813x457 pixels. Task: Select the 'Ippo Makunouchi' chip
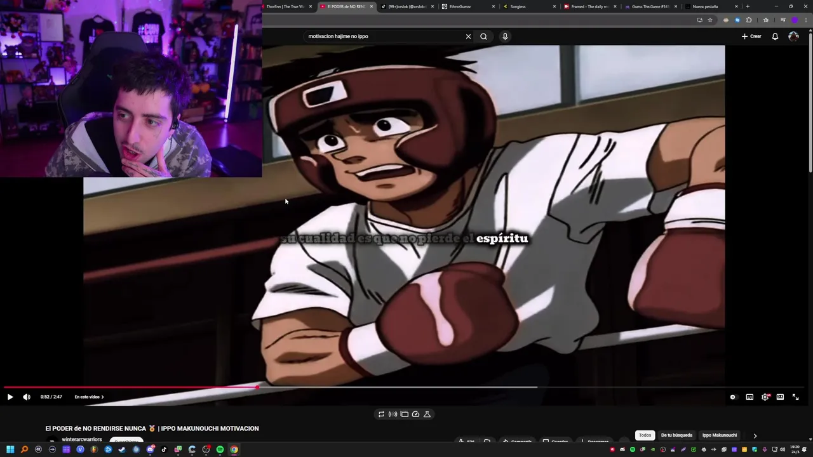coord(720,435)
